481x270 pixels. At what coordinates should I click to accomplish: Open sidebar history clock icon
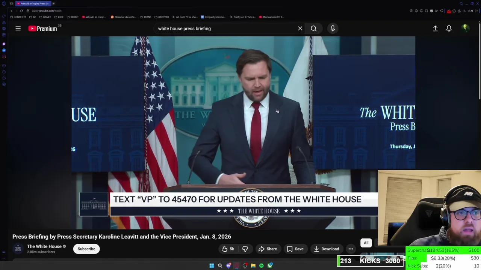[x=4, y=72]
